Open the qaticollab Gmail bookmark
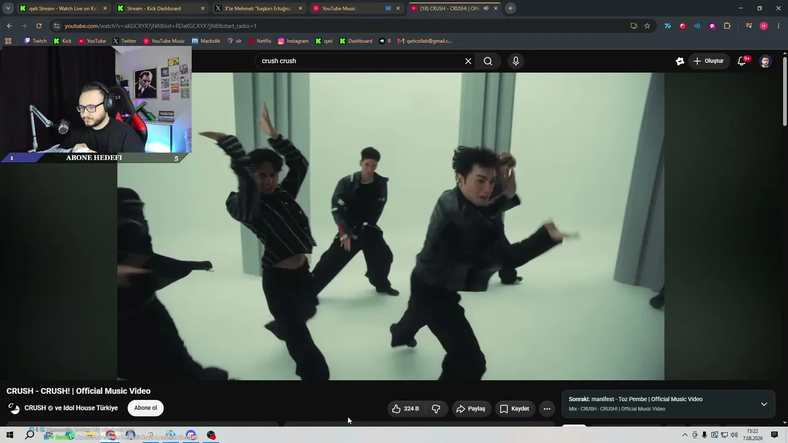The width and height of the screenshot is (788, 443). [425, 41]
